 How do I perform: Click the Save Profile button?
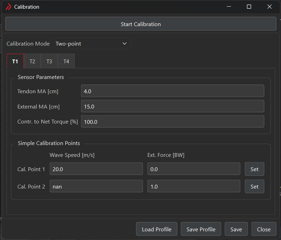click(201, 229)
